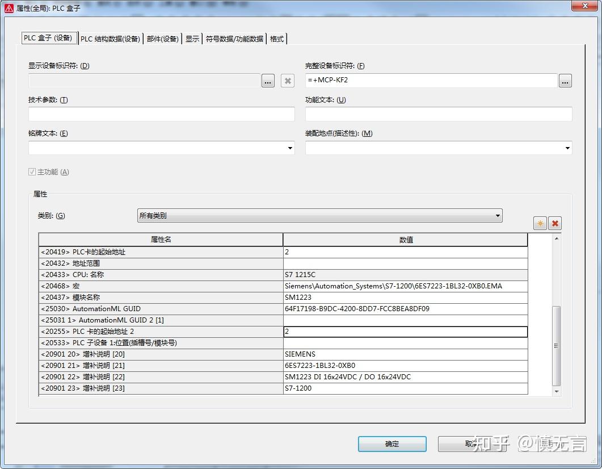The height and width of the screenshot is (469, 602).
Task: Click the 技术参数 input field
Action: 162,114
